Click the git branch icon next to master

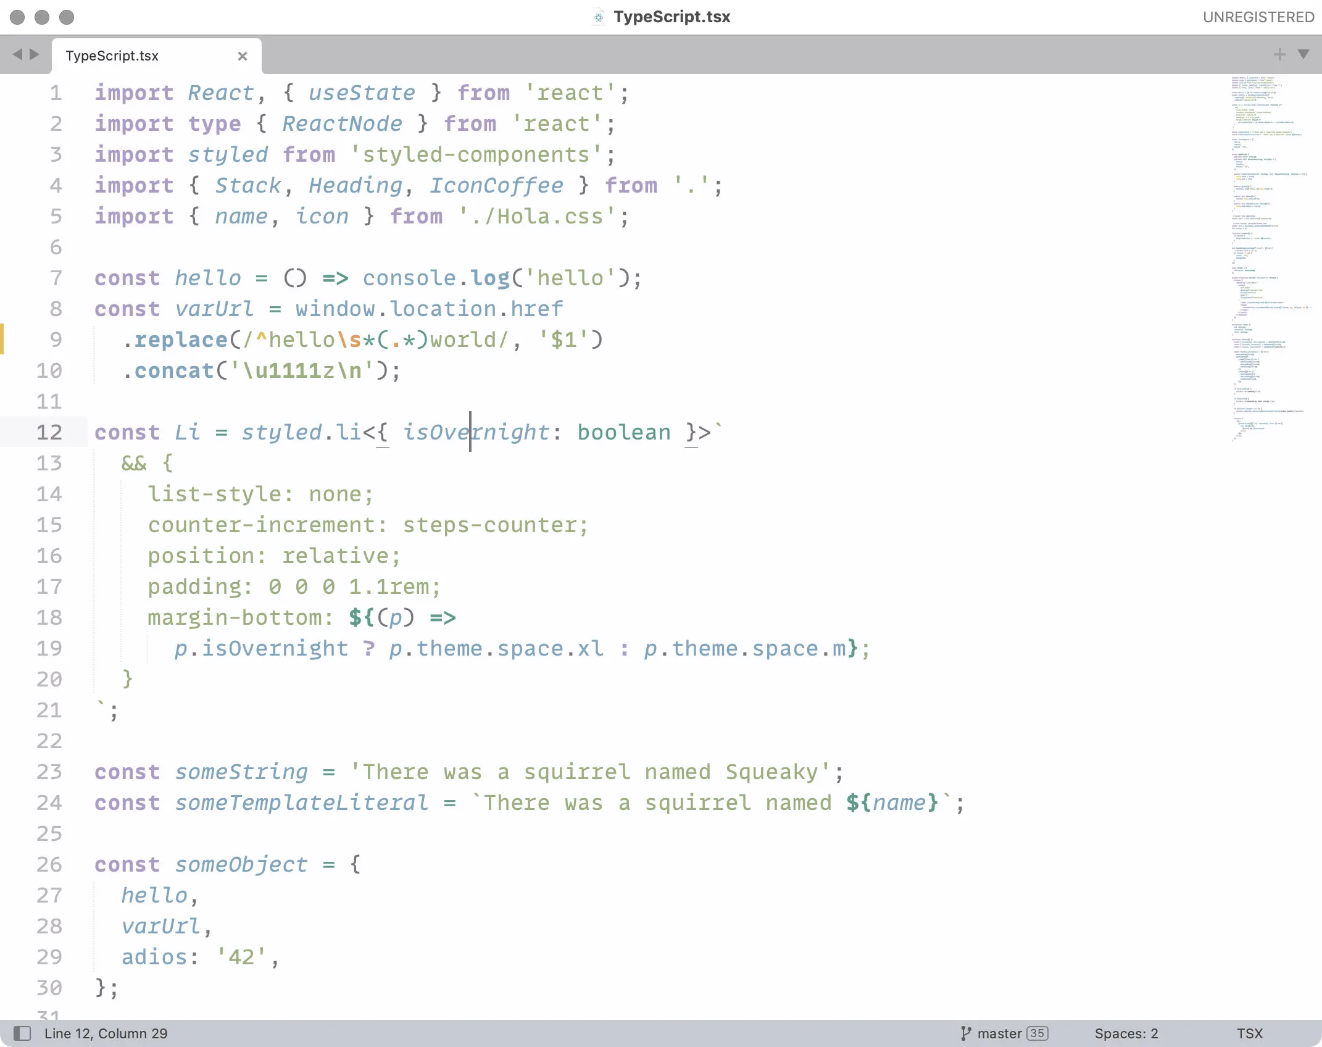(965, 1033)
